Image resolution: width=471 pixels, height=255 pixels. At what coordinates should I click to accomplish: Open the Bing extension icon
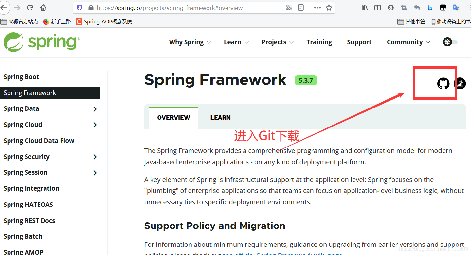click(430, 8)
